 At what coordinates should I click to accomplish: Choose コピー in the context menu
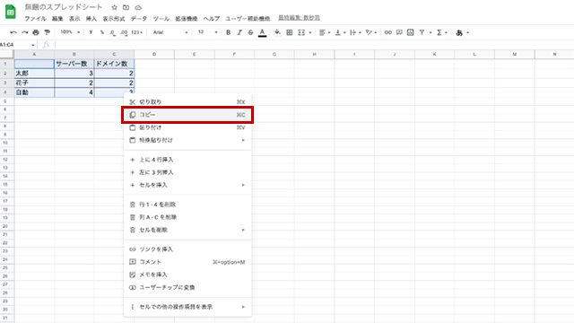[x=187, y=115]
